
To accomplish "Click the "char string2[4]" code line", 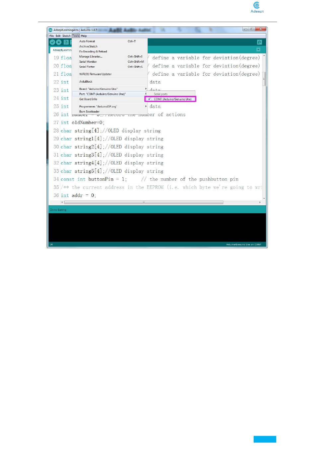I will point(112,147).
